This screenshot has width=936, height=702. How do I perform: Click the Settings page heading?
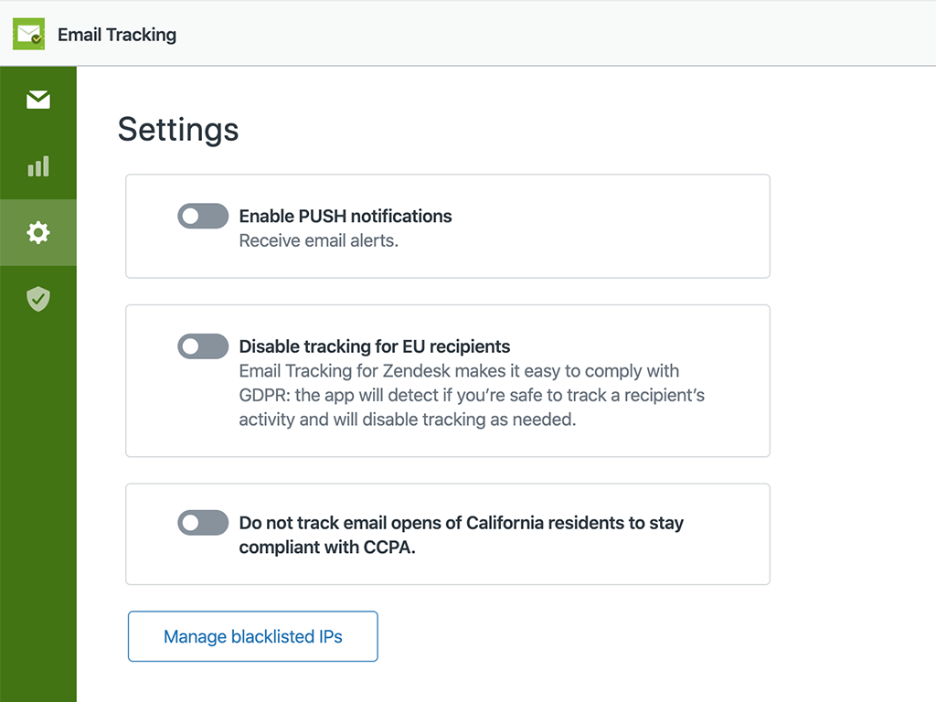[x=178, y=129]
